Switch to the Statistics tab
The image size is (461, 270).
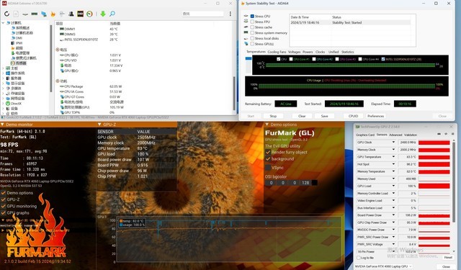(347, 52)
